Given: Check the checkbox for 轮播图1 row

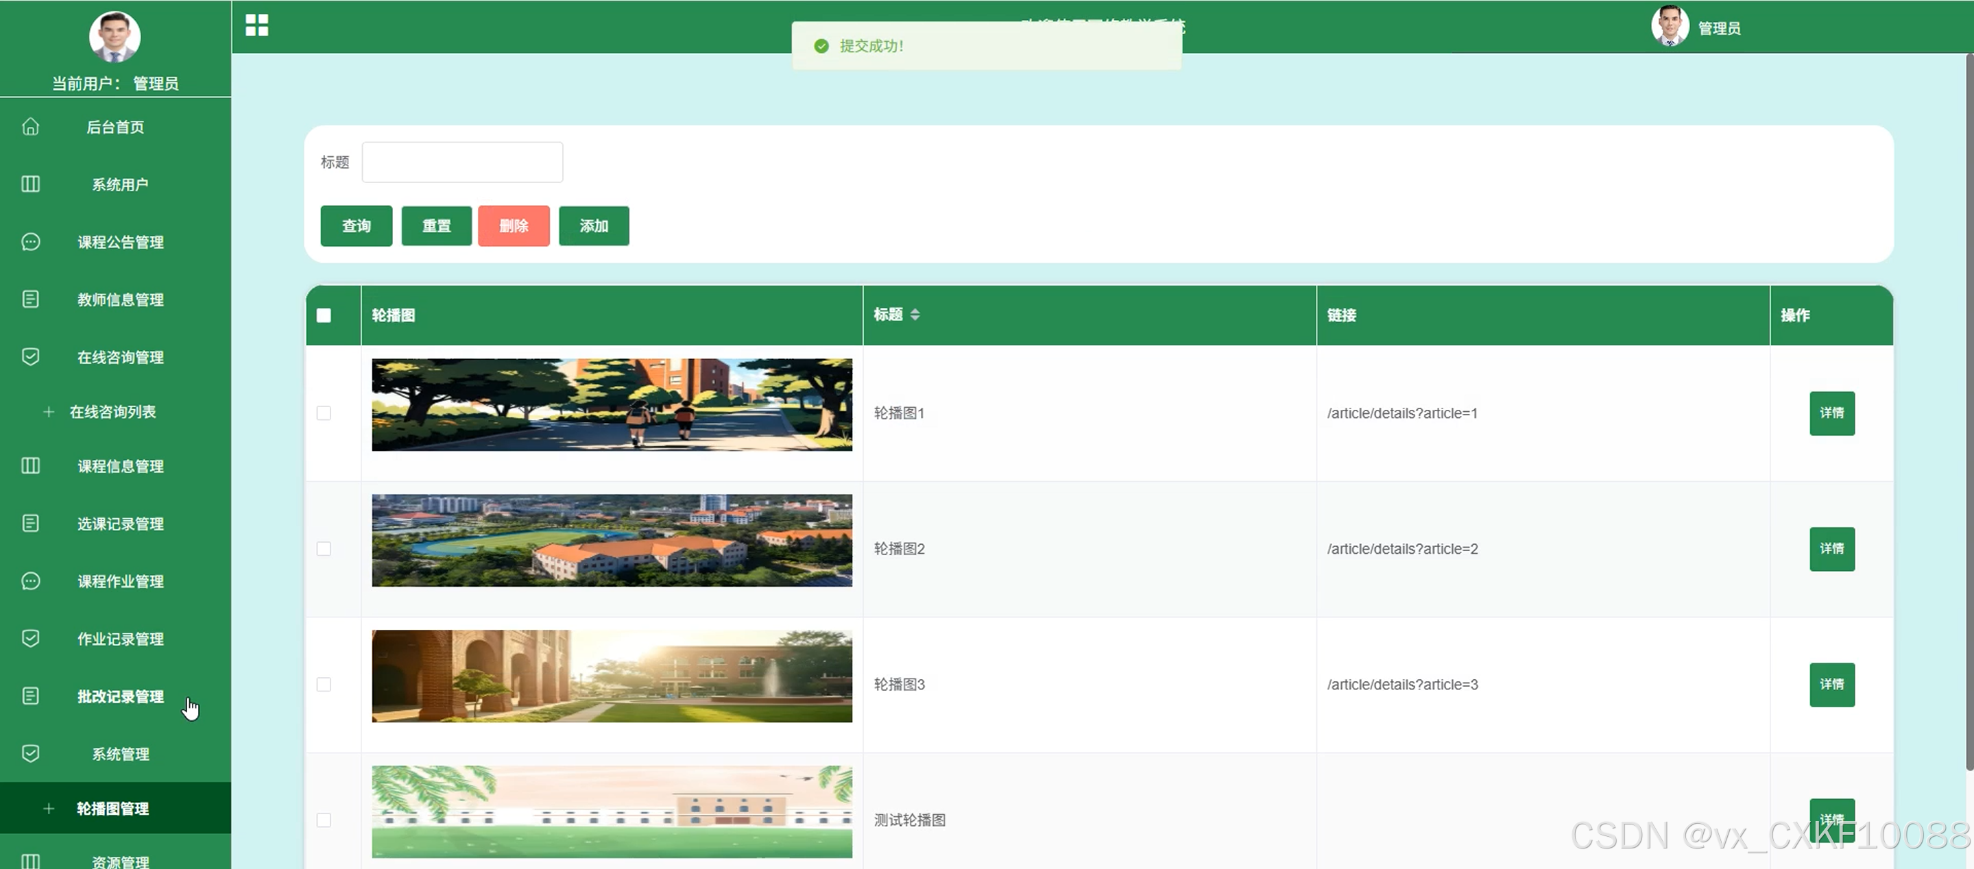Looking at the screenshot, I should pos(324,413).
